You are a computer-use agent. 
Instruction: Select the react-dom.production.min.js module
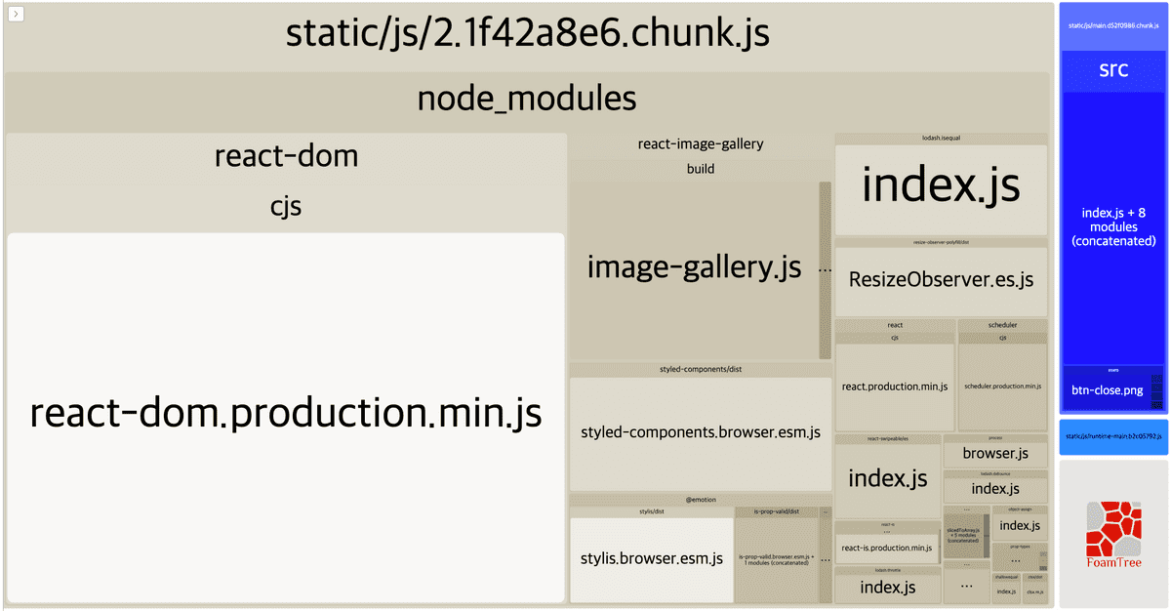[286, 417]
